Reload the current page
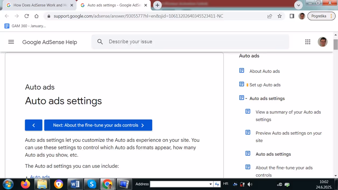338x190 pixels. coord(26,16)
